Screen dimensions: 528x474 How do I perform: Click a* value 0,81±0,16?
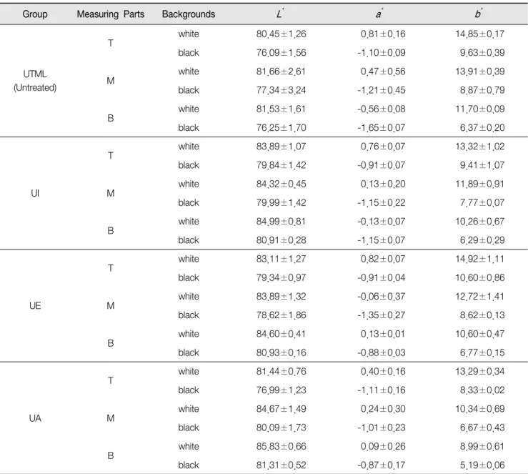point(383,34)
